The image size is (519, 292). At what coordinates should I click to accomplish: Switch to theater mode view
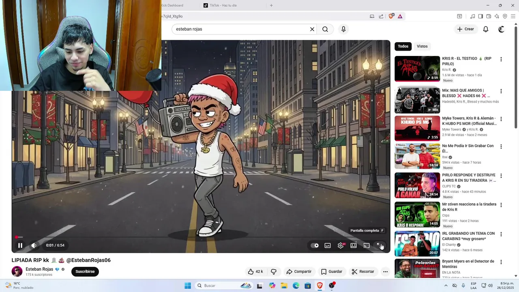click(354, 245)
